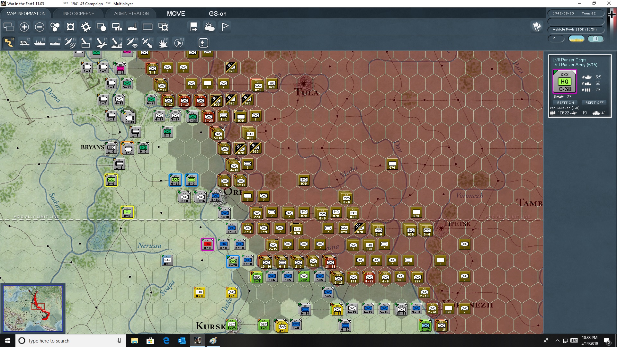Click the German cross side indicator
The width and height of the screenshot is (617, 347).
611,14
